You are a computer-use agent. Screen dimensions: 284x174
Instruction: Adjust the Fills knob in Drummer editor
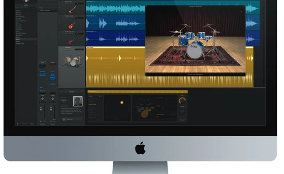[182, 101]
